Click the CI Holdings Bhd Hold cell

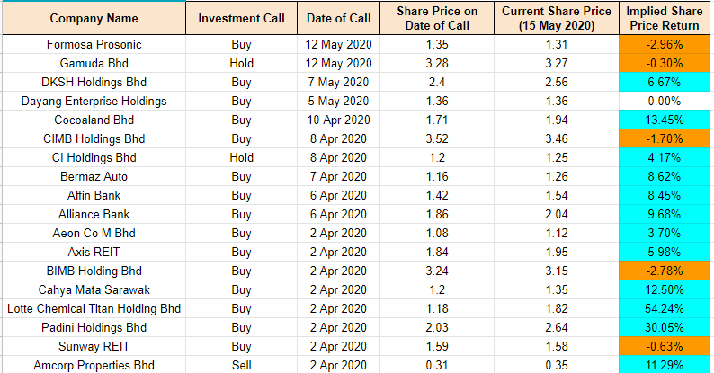click(x=241, y=157)
